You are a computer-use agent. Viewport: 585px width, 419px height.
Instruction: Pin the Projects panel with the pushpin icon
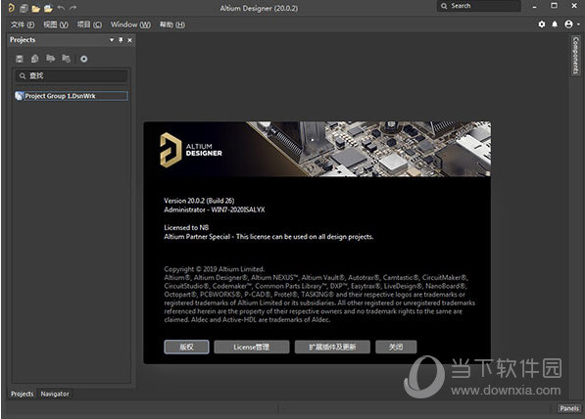121,40
